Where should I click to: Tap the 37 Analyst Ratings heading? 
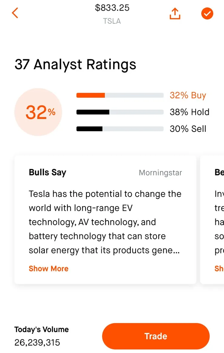pyautogui.click(x=75, y=64)
